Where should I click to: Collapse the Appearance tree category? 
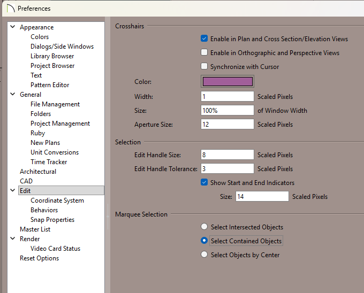[13, 27]
